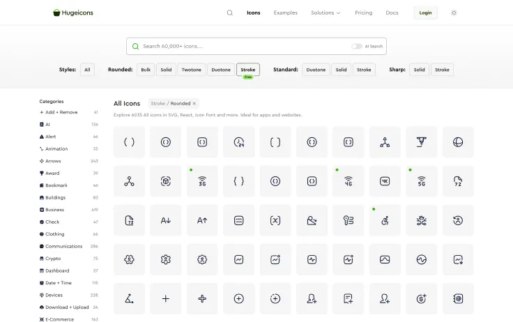Select the 4G signal icon

click(x=349, y=181)
